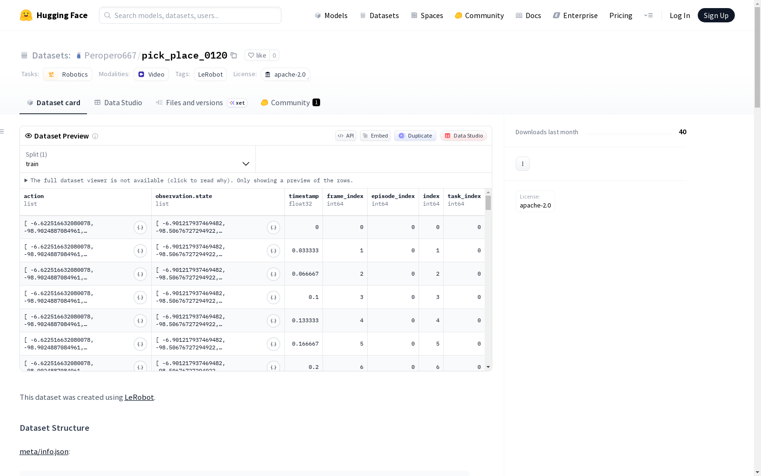The height and width of the screenshot is (476, 761).
Task: Open Pricing page
Action: [x=621, y=15]
